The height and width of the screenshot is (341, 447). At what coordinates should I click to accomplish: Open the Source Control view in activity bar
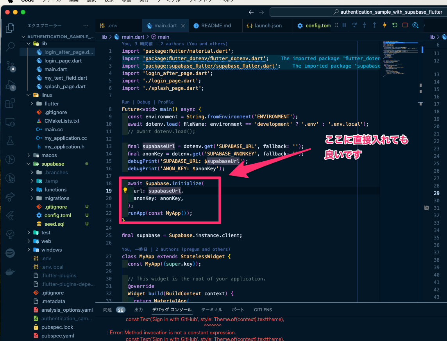(10, 65)
